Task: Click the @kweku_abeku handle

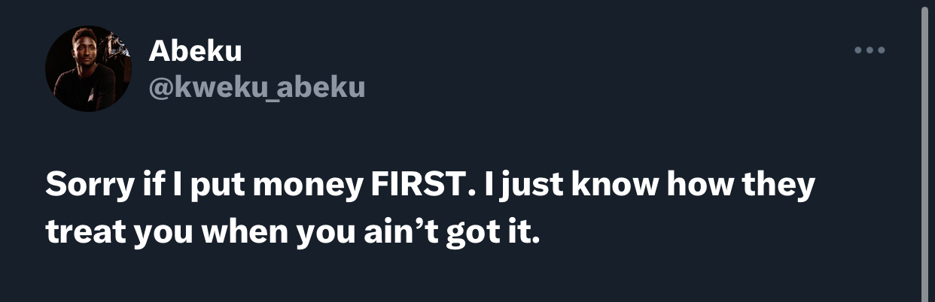Action: [x=257, y=87]
